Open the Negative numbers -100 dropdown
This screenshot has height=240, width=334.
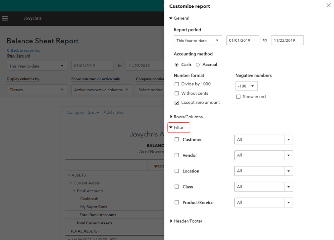coord(246,86)
